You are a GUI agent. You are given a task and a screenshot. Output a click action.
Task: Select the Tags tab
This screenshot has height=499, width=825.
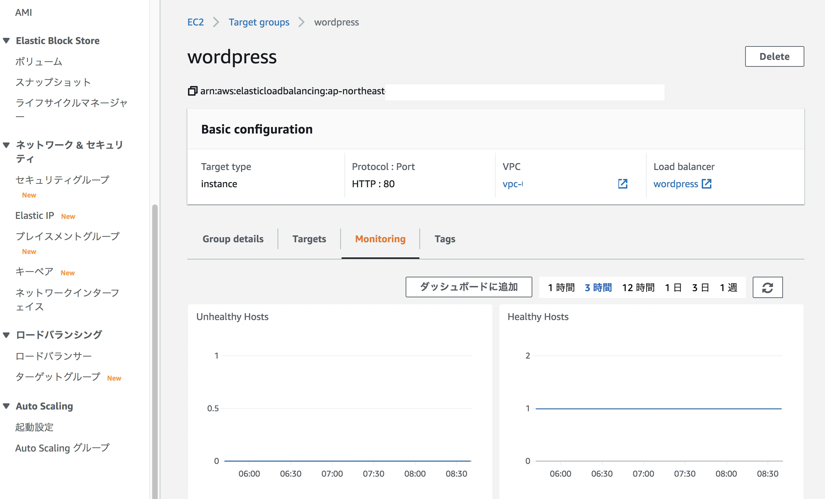(x=445, y=239)
